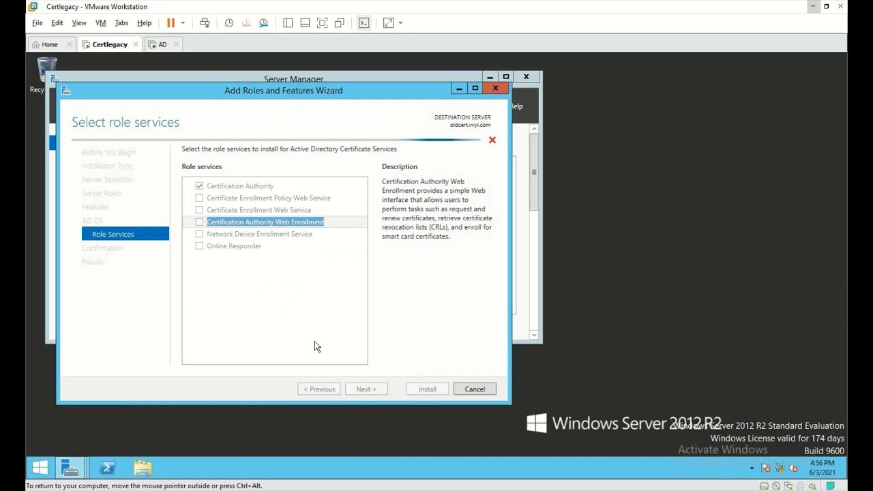
Task: Open the File menu
Action: 38,23
